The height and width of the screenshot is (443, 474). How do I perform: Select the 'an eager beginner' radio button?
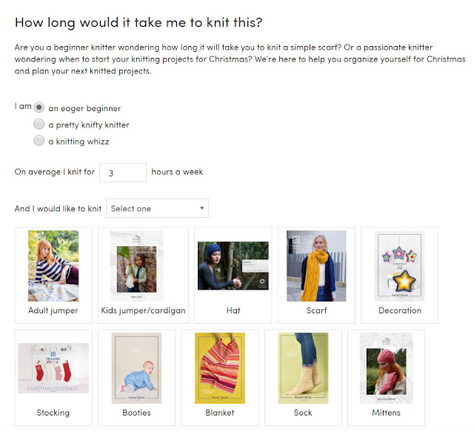point(40,107)
